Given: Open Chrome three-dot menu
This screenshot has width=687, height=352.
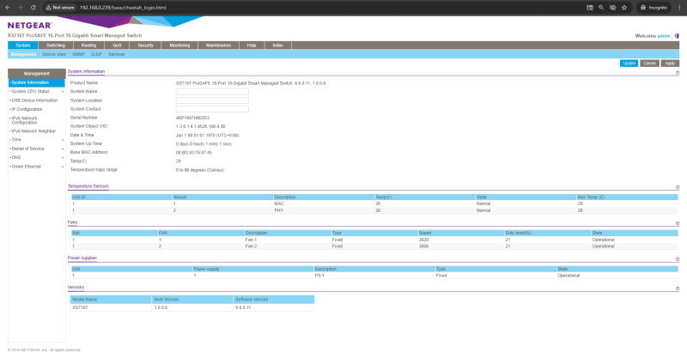Looking at the screenshot, I should [679, 8].
